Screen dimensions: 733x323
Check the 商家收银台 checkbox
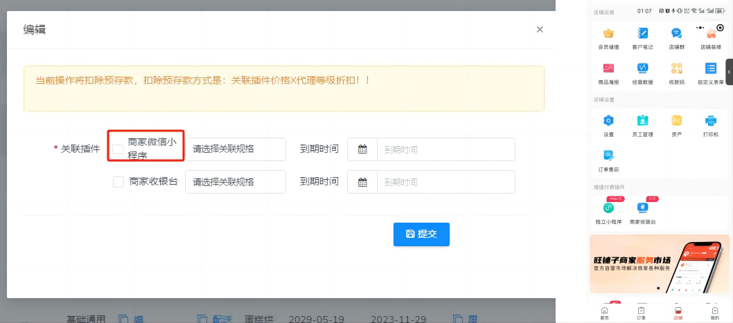click(x=118, y=182)
